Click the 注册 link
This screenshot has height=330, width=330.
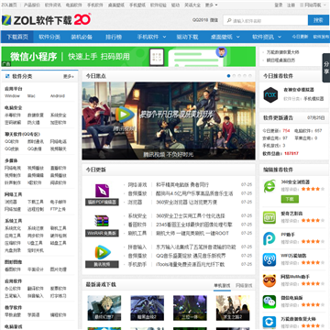tap(291, 5)
